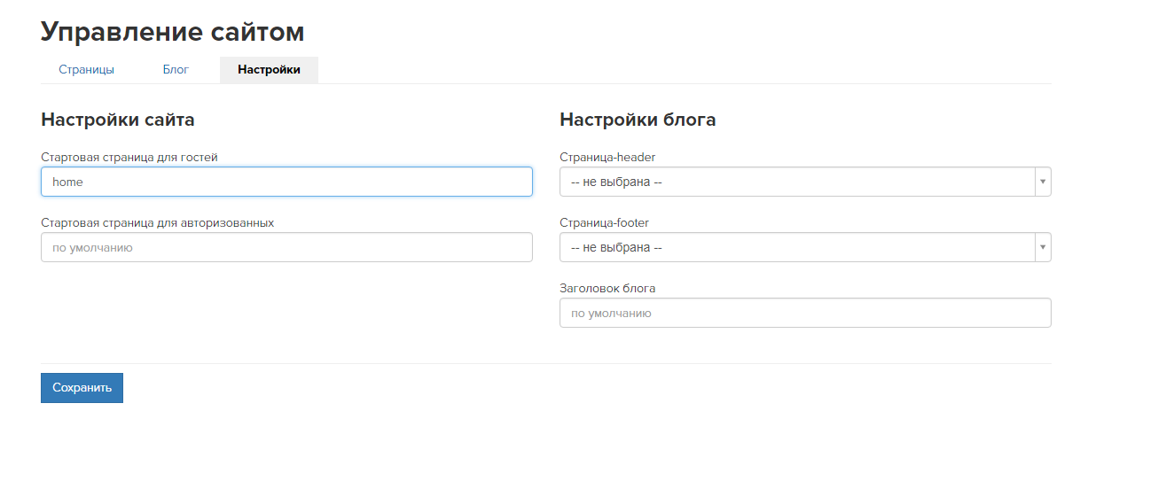
Task: Select the Настройки tab
Action: point(269,70)
